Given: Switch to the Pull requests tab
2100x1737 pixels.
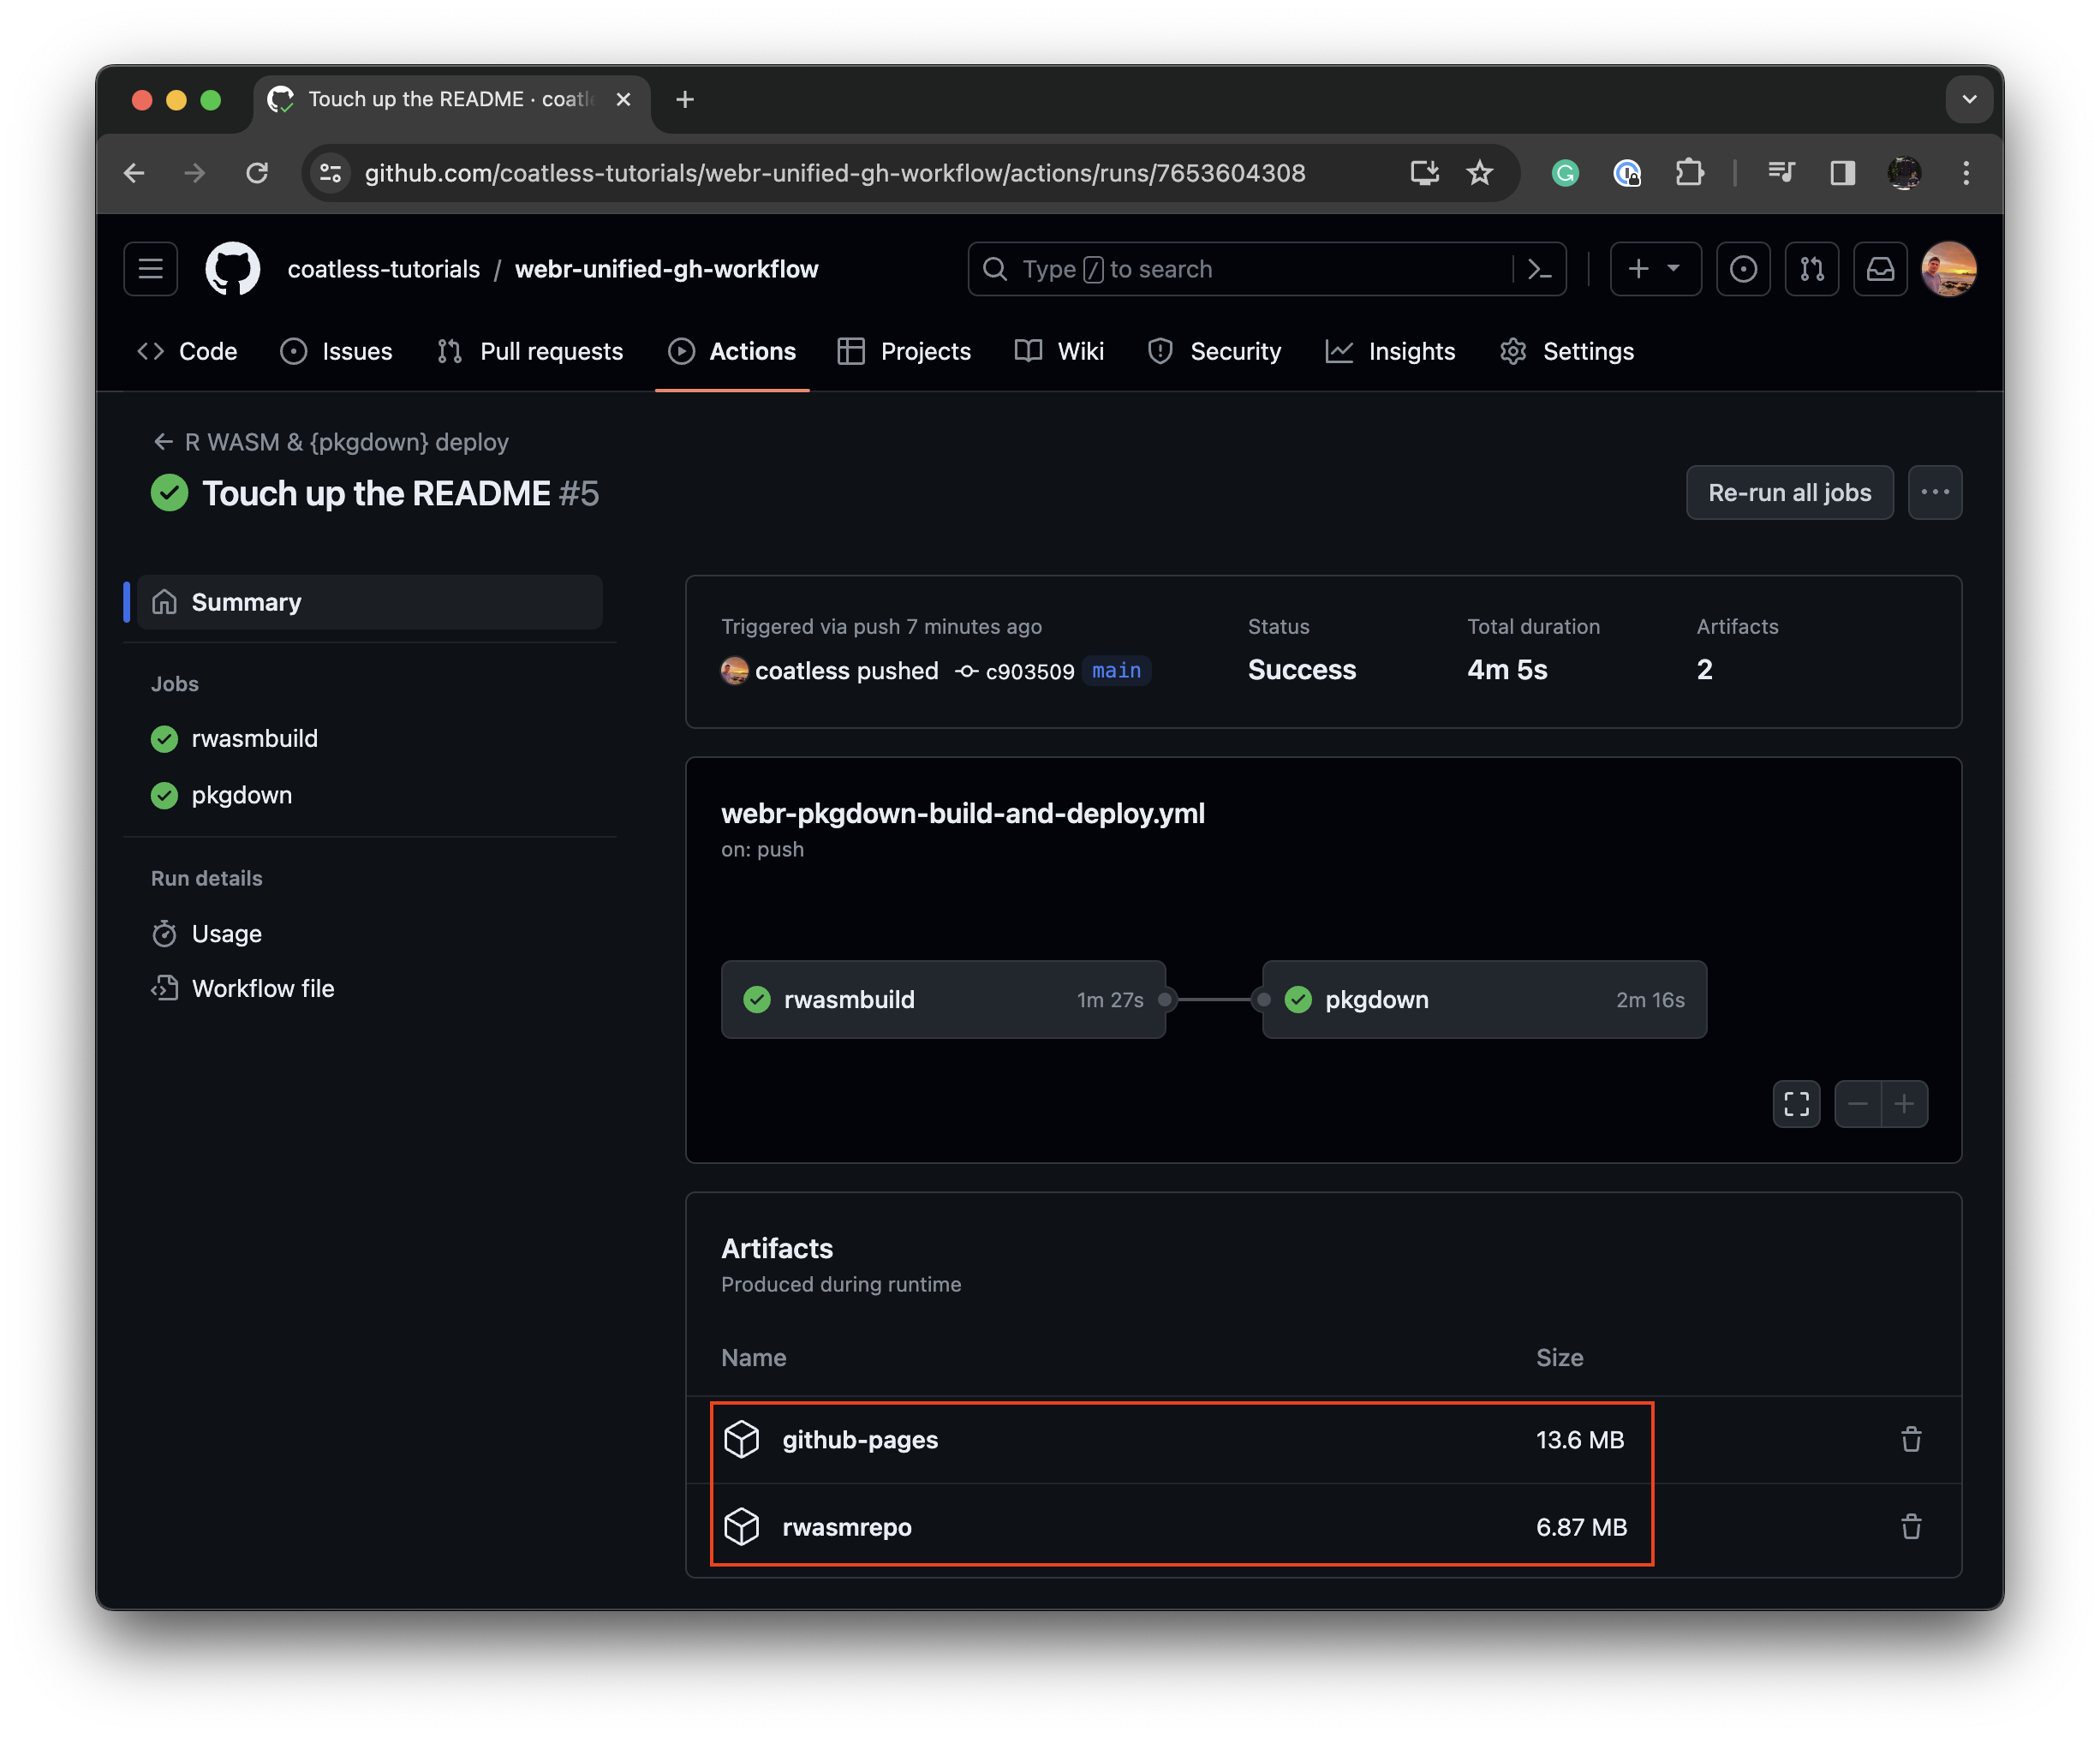Looking at the screenshot, I should coord(530,351).
